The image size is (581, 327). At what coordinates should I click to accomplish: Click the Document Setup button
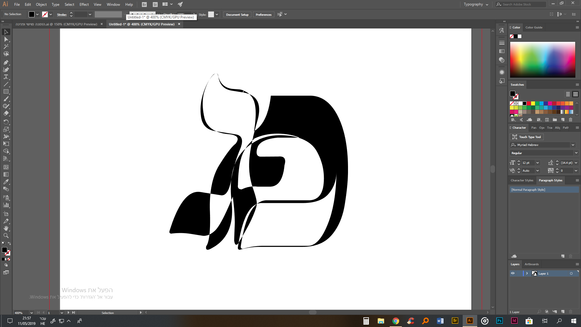237,14
